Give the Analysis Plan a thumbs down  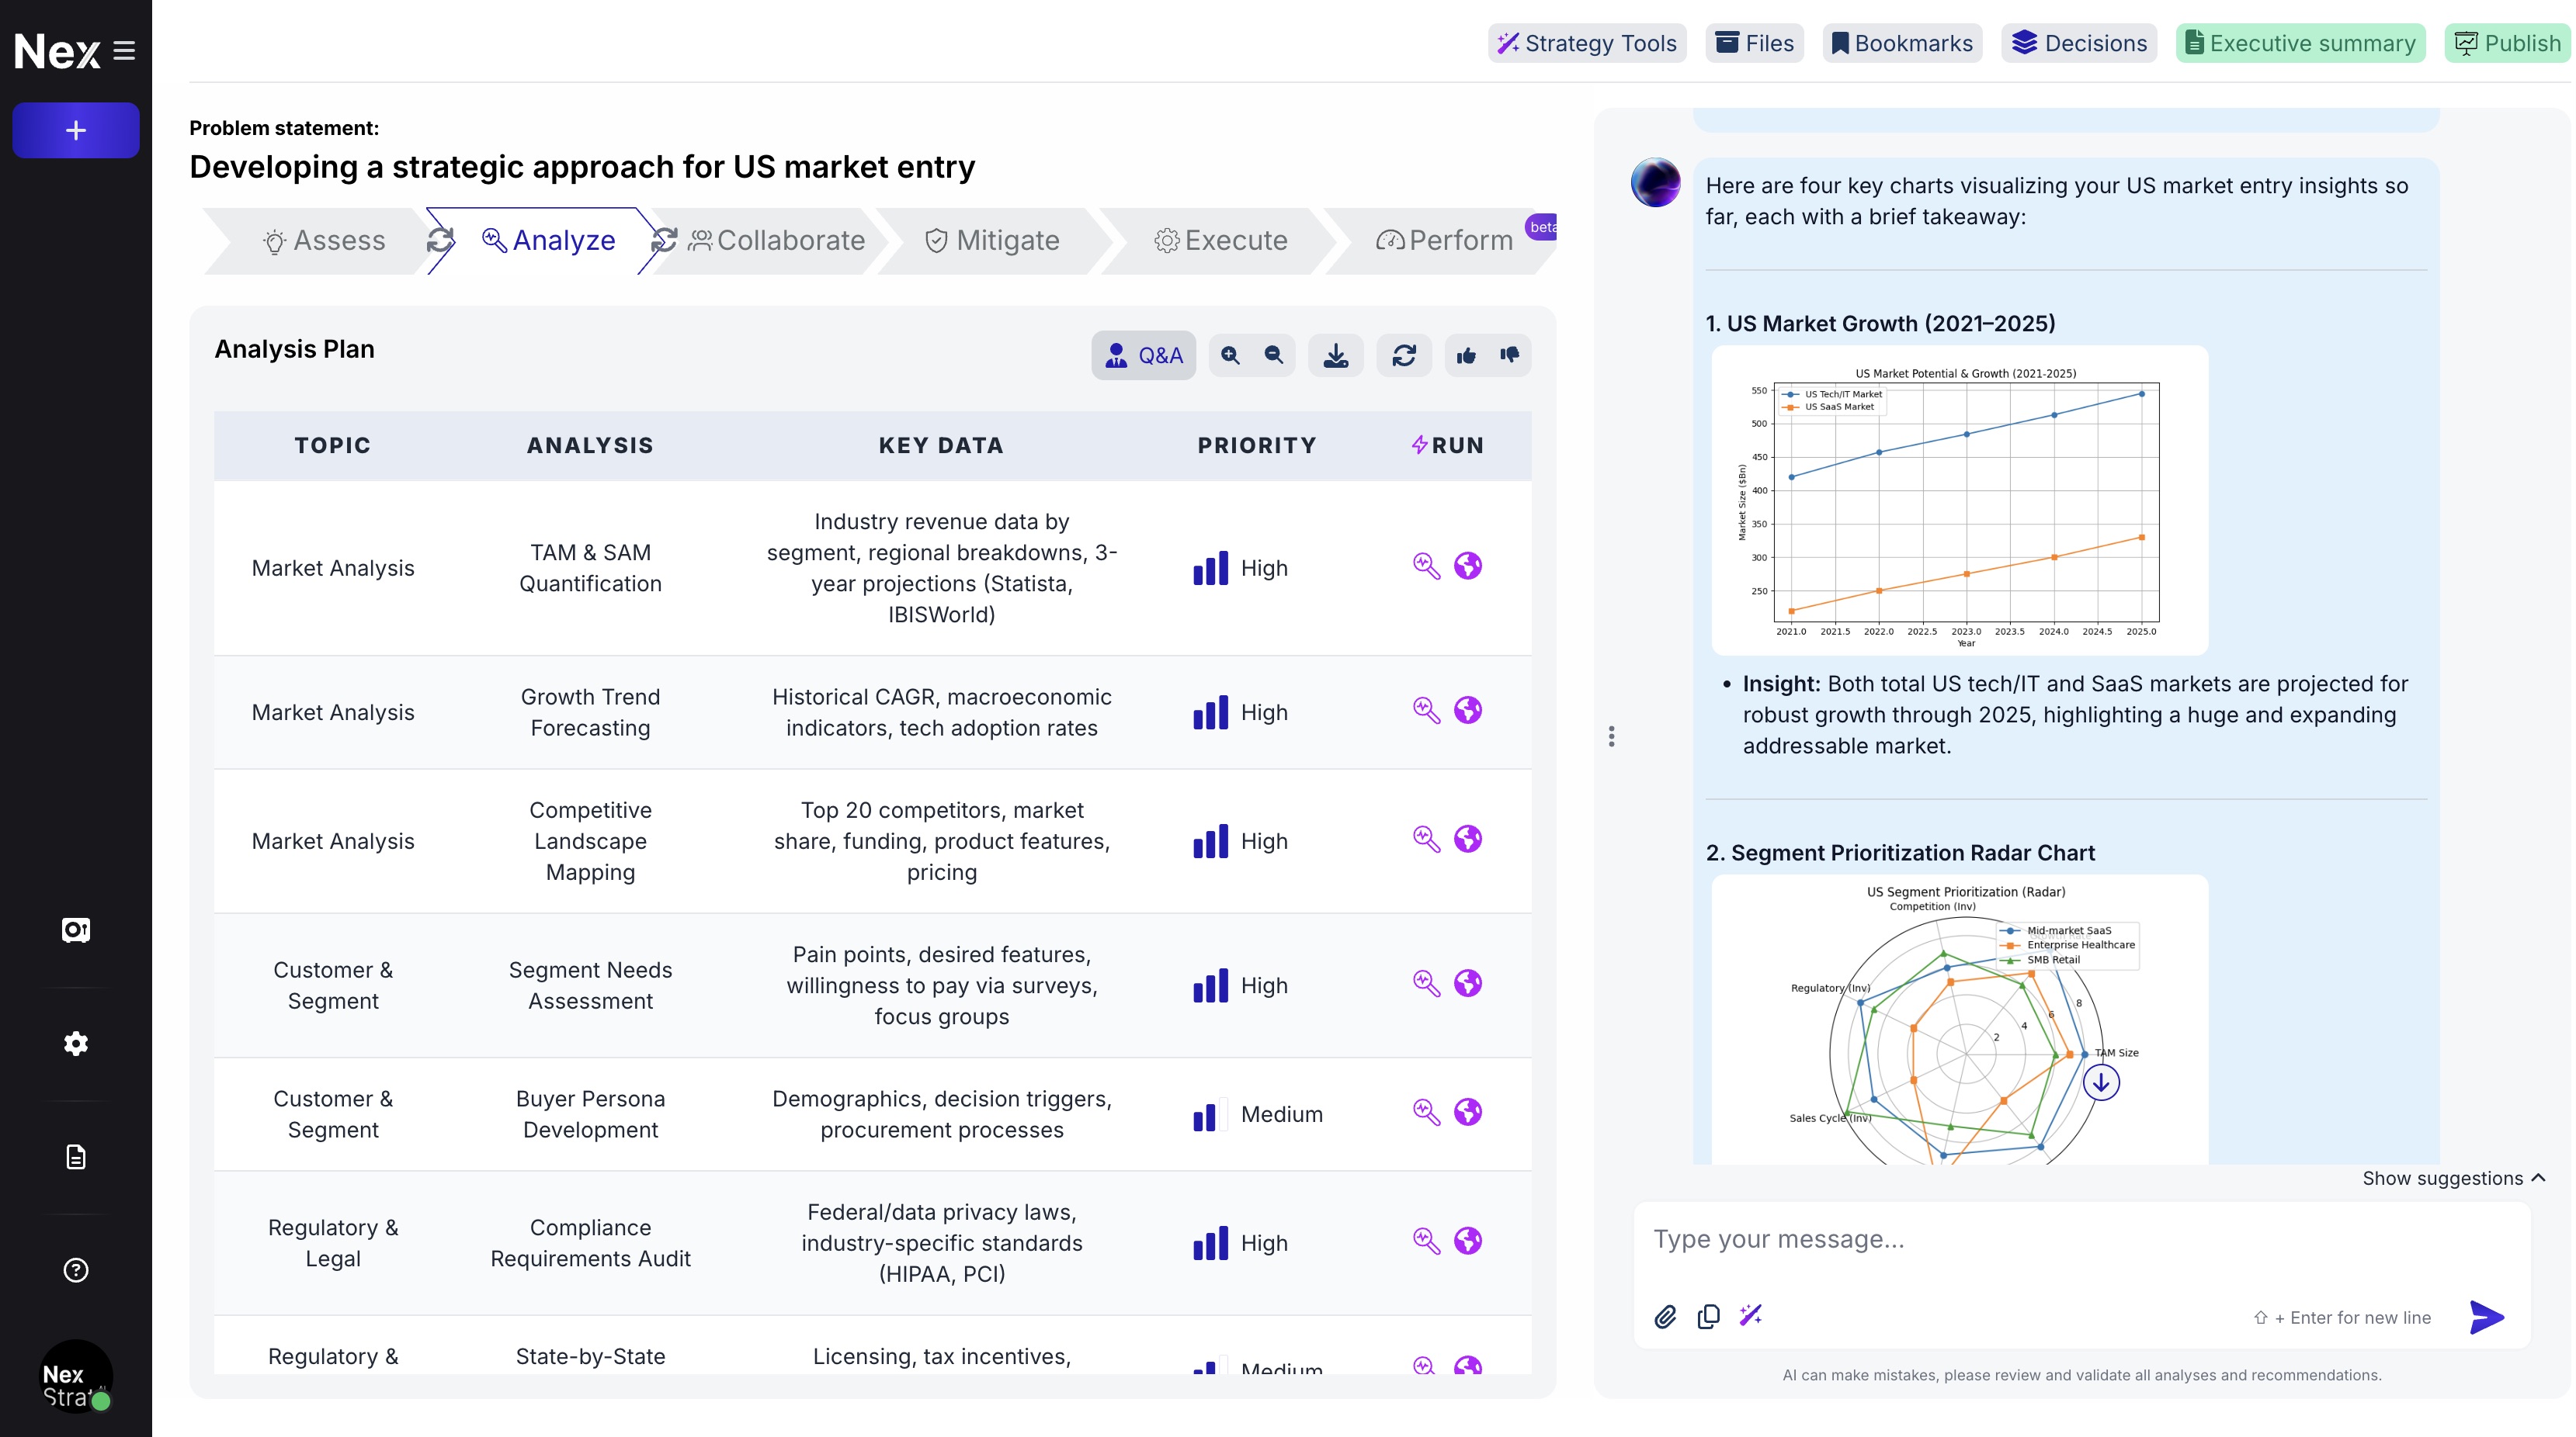pos(1509,355)
